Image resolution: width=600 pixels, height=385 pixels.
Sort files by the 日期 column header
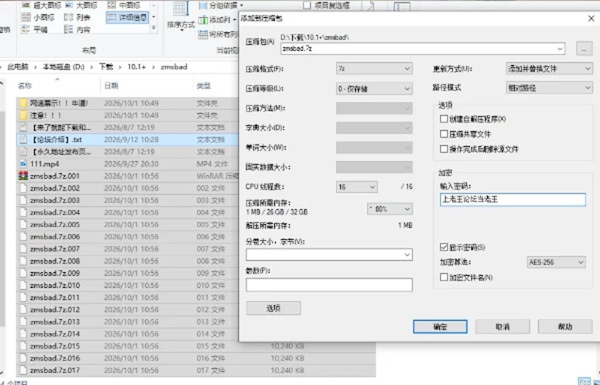coord(111,86)
